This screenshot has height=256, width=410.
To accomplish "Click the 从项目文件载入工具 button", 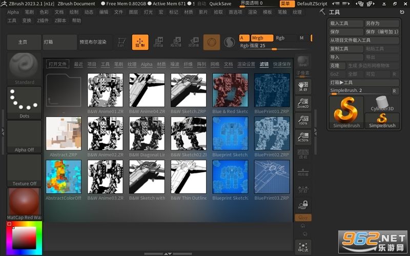I will pos(364,40).
